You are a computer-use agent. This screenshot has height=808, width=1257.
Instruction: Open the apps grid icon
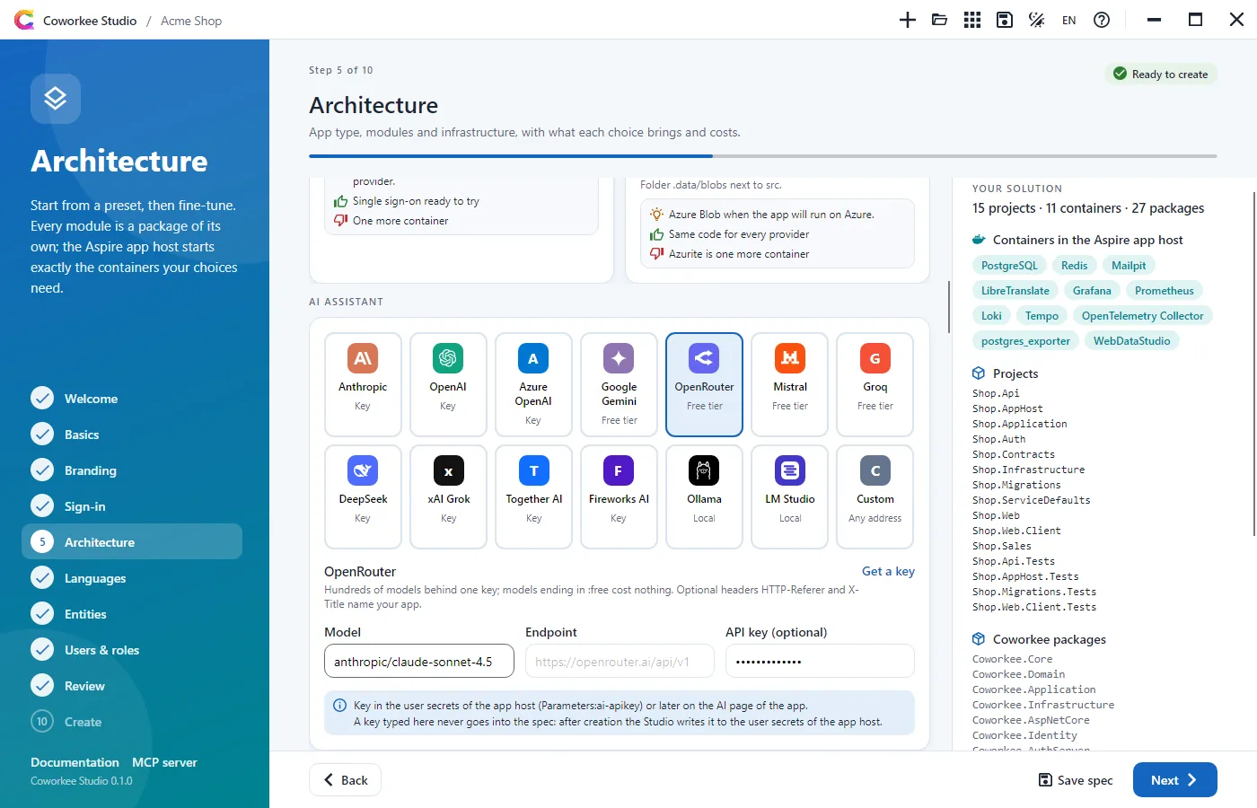tap(972, 20)
